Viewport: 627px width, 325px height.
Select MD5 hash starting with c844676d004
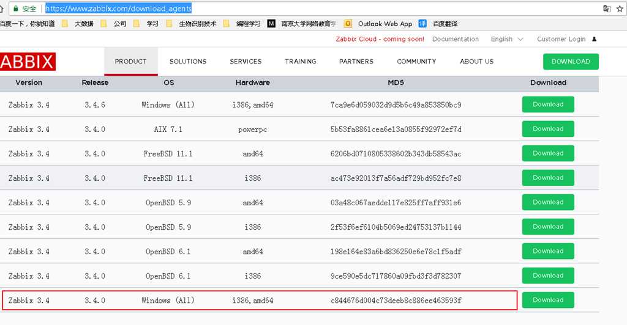(x=396, y=301)
